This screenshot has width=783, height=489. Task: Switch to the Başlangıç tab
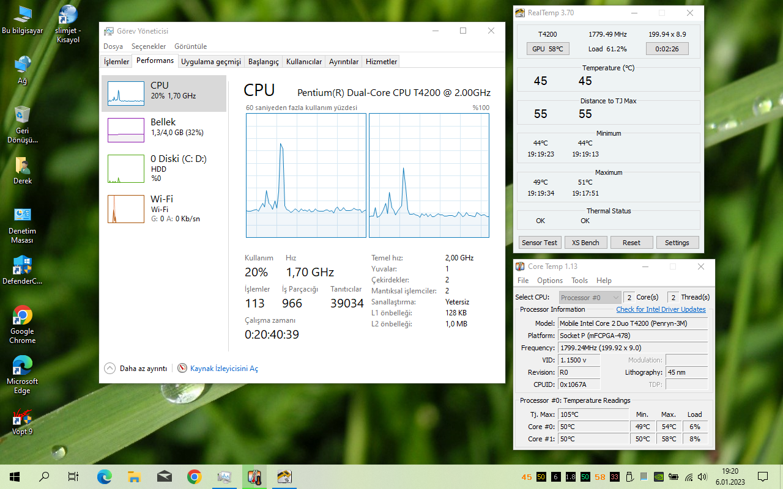264,62
